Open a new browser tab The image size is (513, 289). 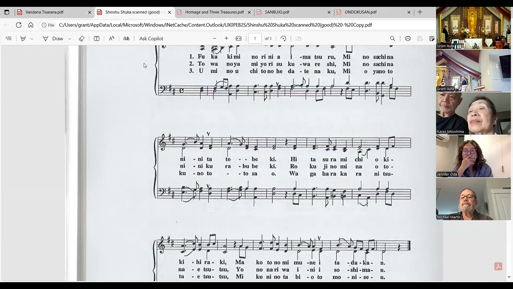click(x=420, y=12)
